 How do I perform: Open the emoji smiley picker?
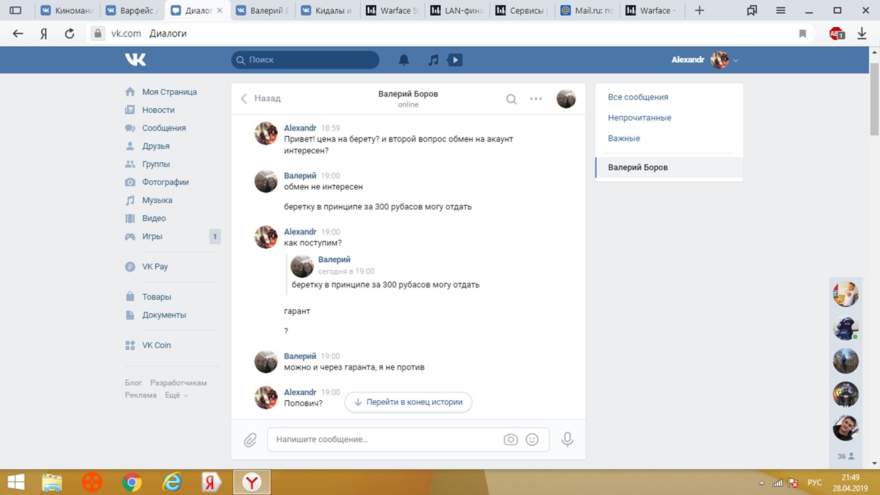532,439
